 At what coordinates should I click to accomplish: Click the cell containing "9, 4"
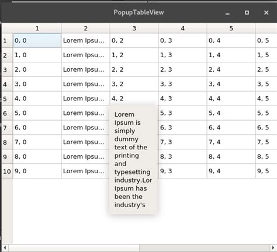click(231, 171)
